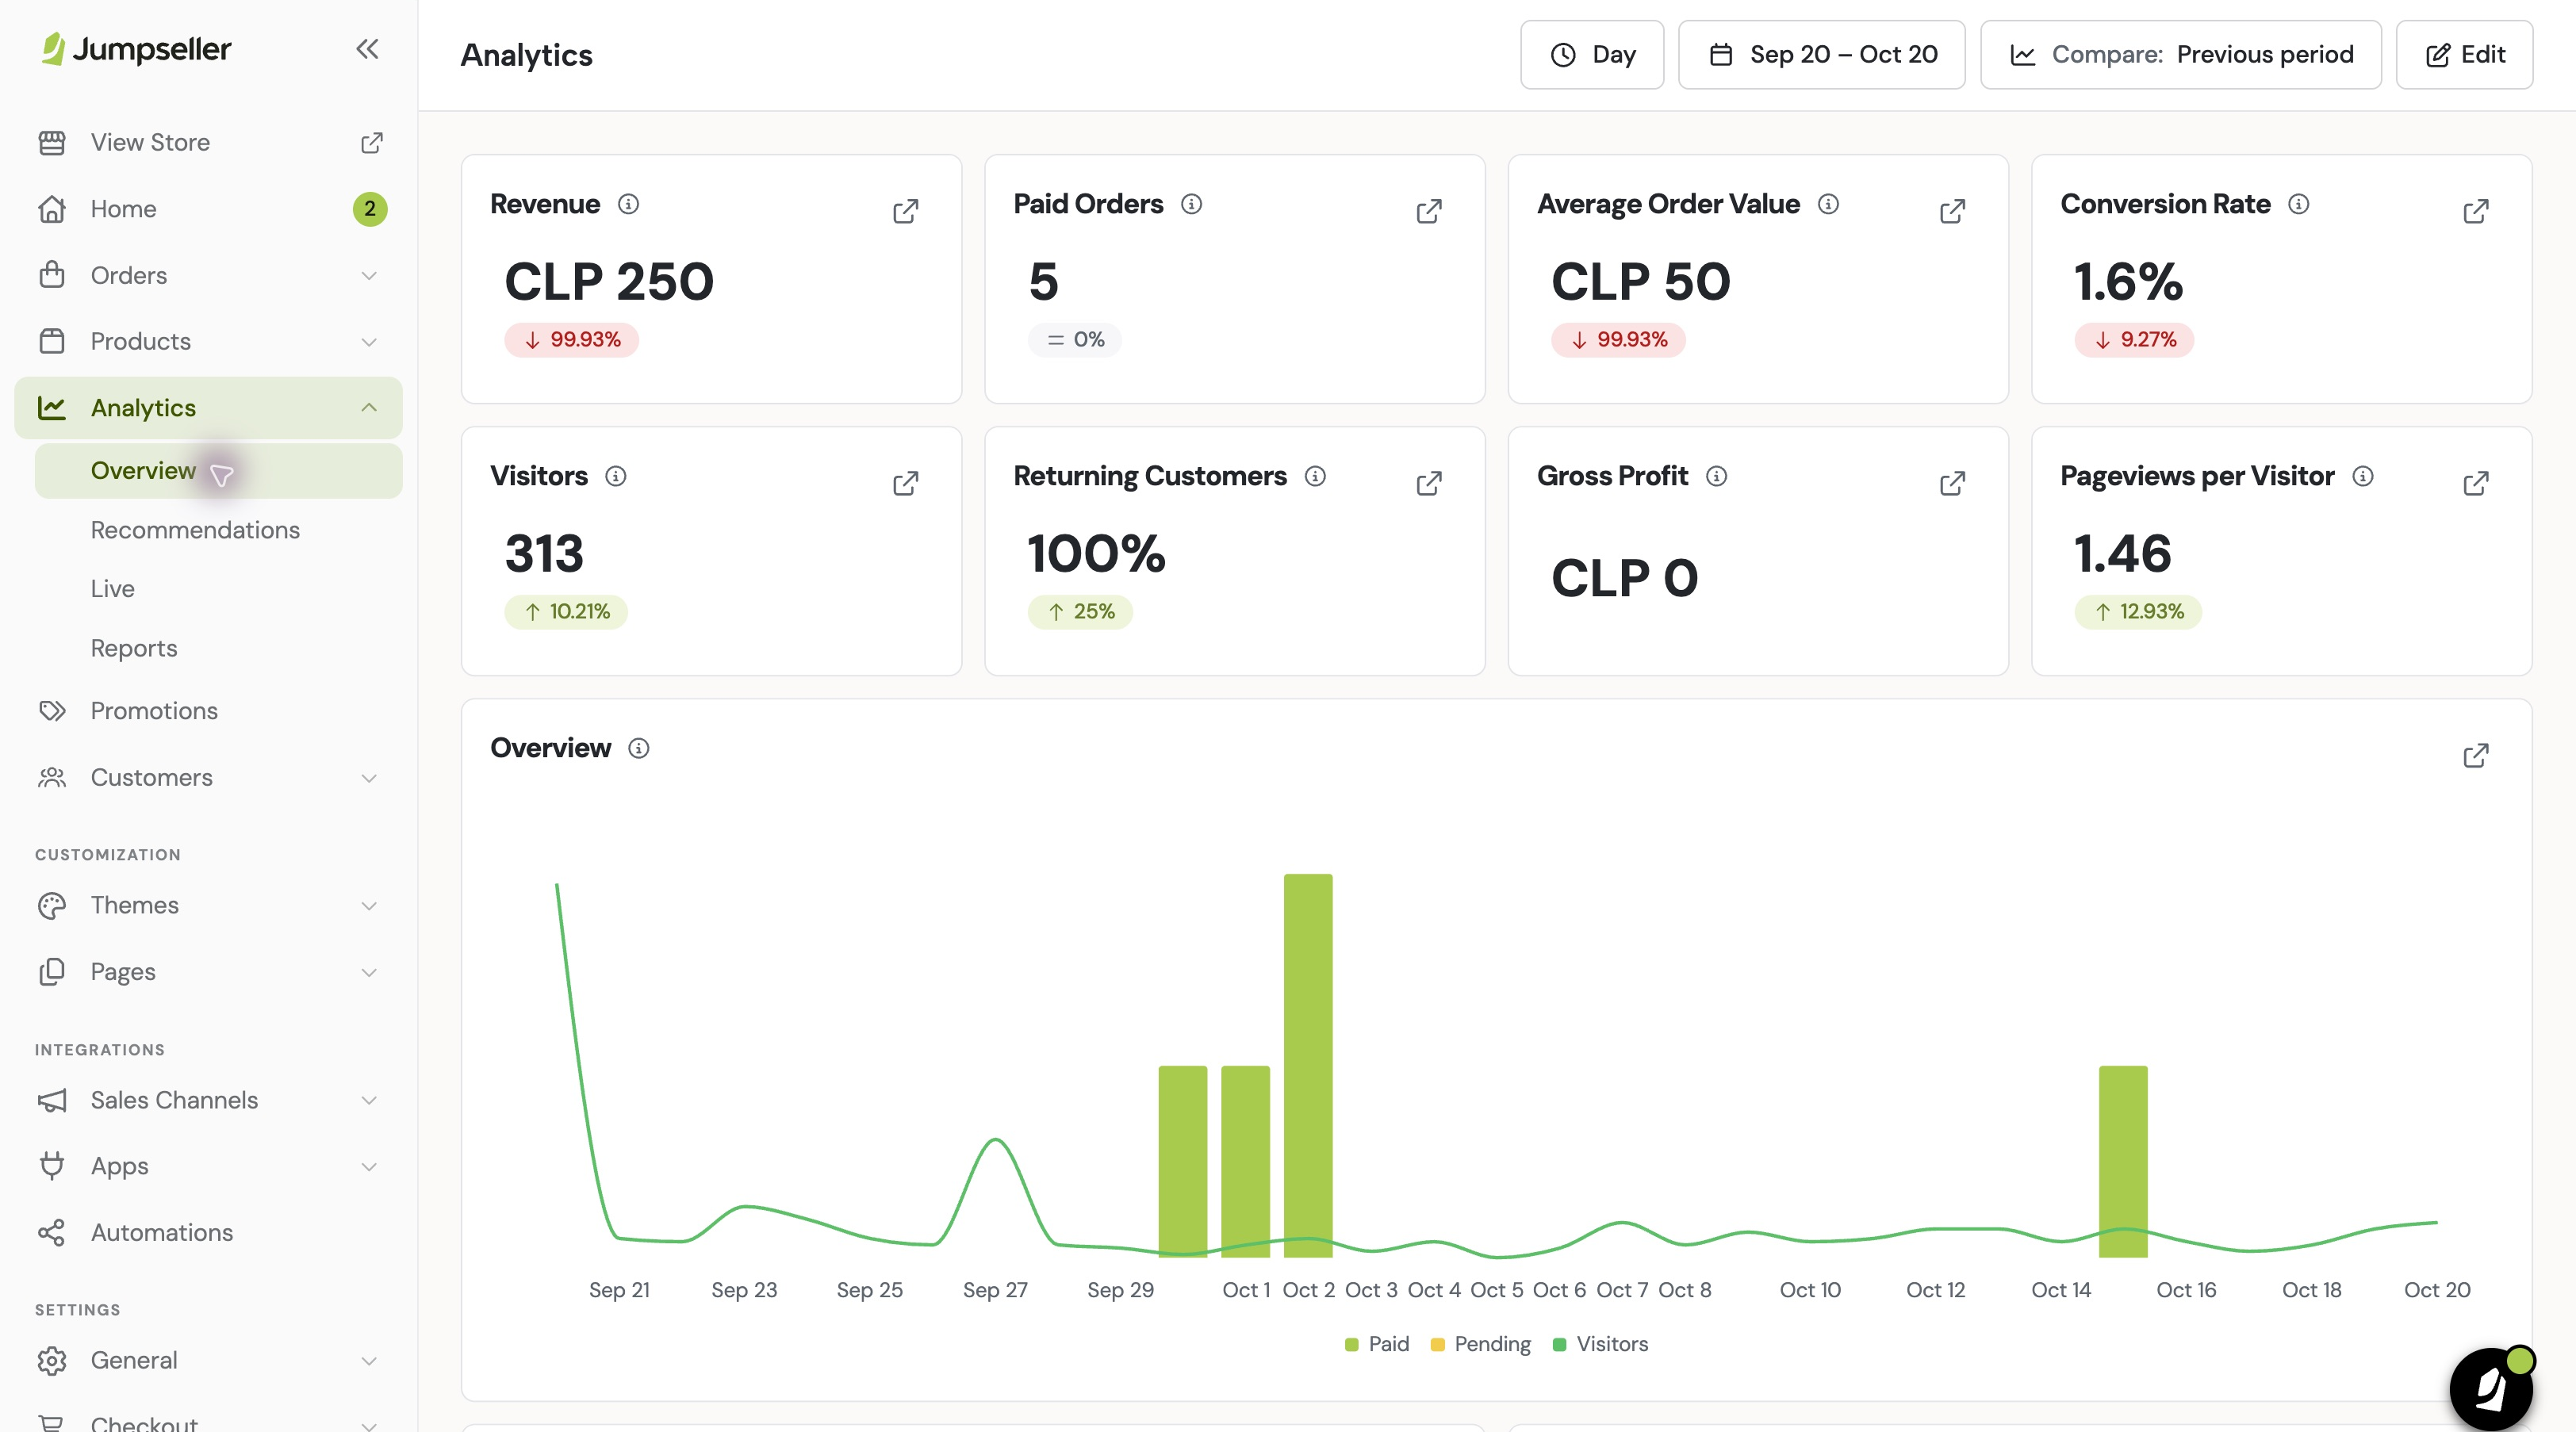
Task: Open Promotions in sidebar
Action: [208, 711]
